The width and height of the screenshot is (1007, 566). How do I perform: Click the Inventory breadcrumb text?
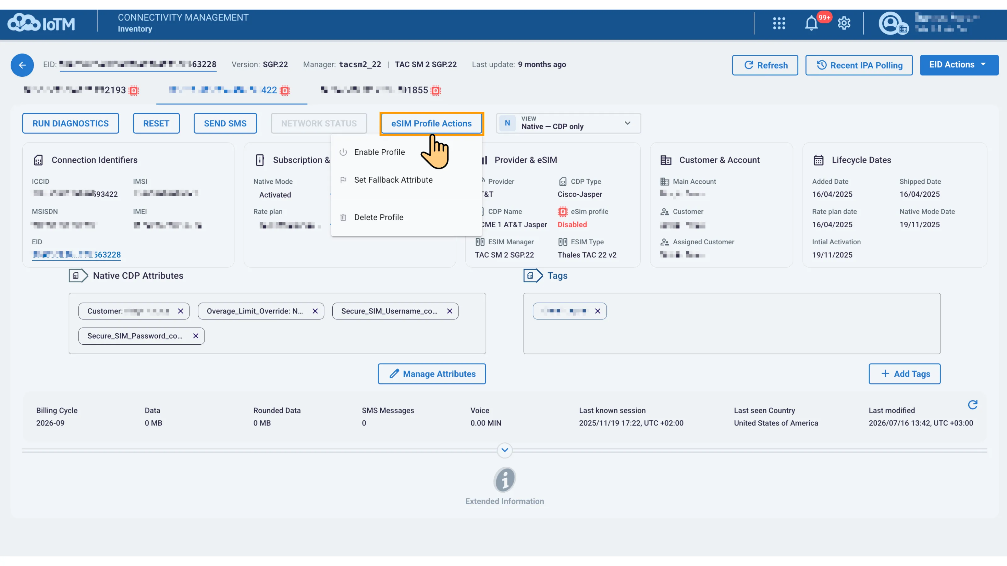tap(135, 29)
